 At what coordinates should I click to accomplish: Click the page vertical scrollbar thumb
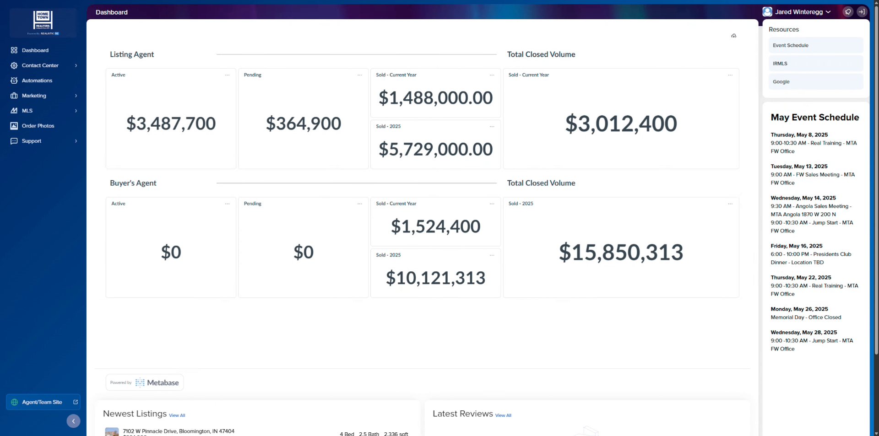coord(876,181)
